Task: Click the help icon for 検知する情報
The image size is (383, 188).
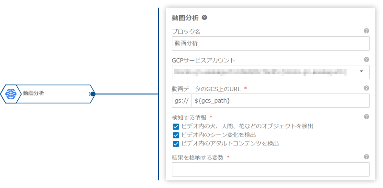Action: (x=366, y=116)
